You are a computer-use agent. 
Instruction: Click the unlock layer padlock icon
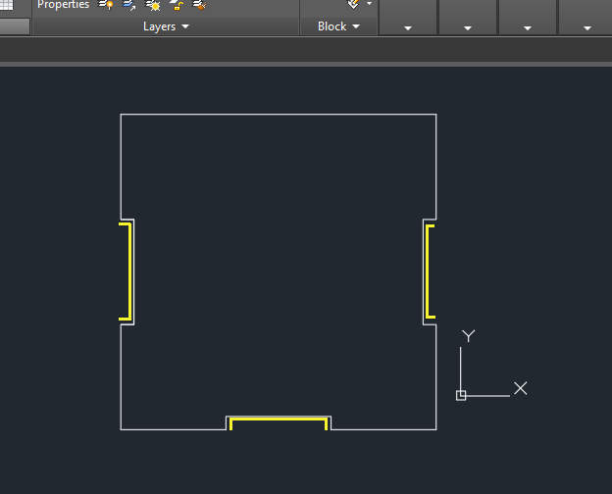(x=177, y=5)
